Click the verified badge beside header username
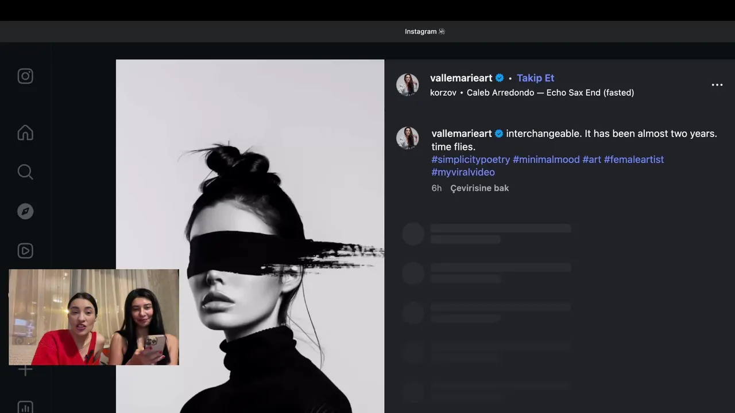 pos(500,78)
